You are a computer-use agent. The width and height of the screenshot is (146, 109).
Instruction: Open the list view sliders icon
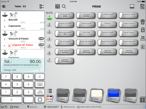tap(50, 91)
